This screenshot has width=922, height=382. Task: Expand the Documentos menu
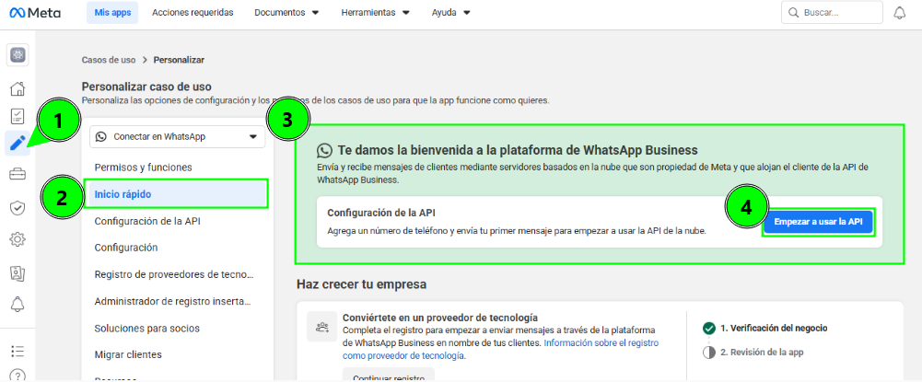pyautogui.click(x=286, y=12)
